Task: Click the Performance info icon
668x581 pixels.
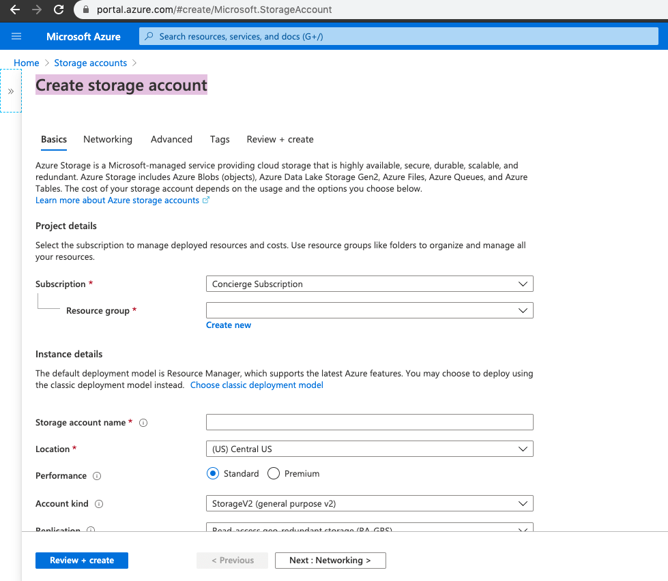Action: pyautogui.click(x=97, y=476)
